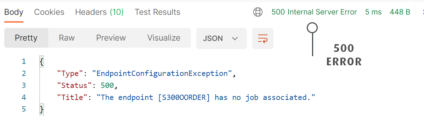Click line number 1 in the gutter
The width and height of the screenshot is (424, 131).
[24, 61]
